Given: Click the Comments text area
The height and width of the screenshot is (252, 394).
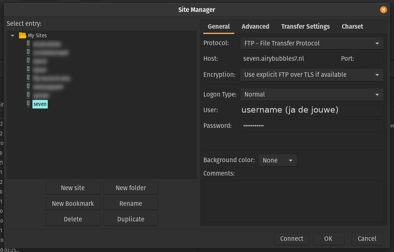Looking at the screenshot, I should [294, 201].
